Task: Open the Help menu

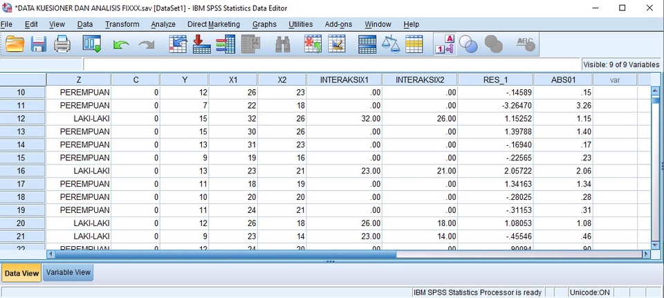Action: coord(411,25)
